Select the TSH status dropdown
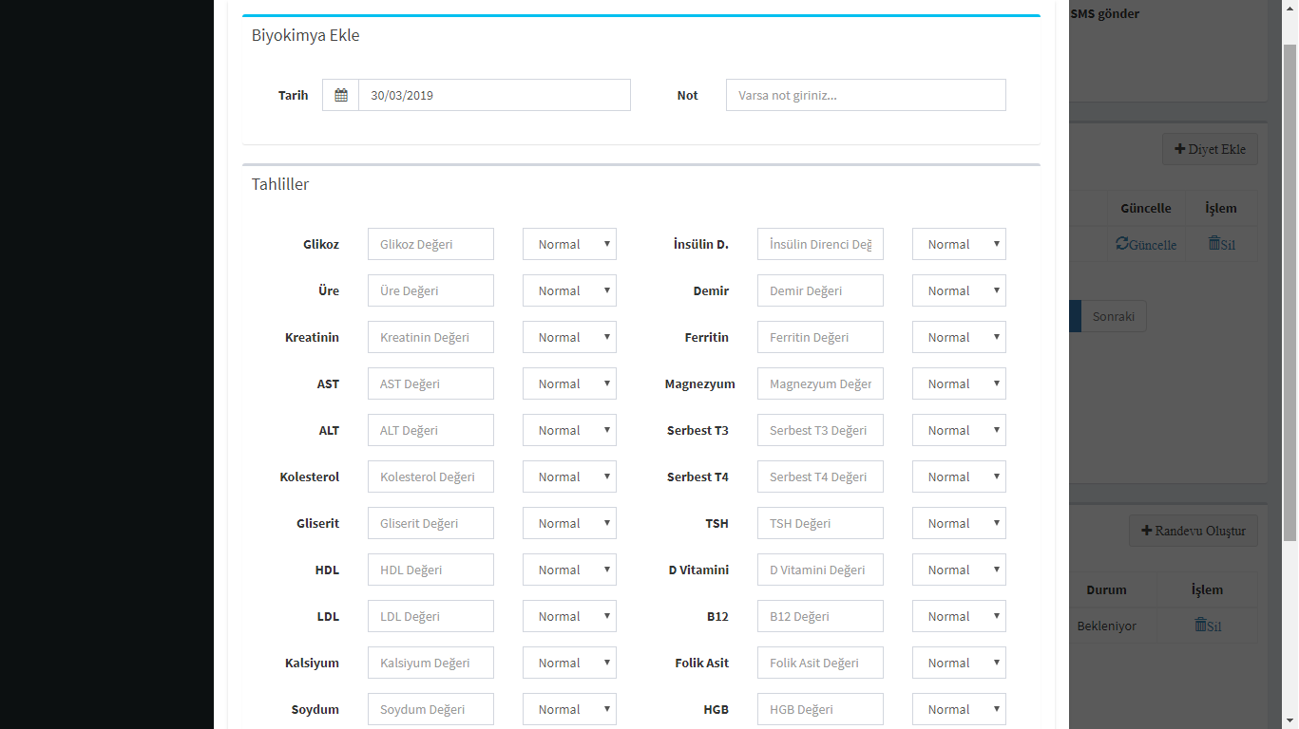The height and width of the screenshot is (729, 1299). coord(959,523)
